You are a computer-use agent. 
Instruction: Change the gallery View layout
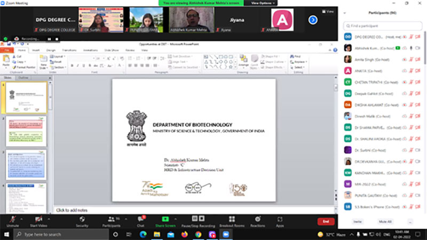coord(328,11)
